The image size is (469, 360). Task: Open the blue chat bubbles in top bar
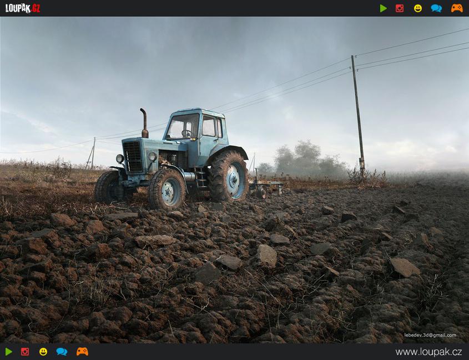point(436,8)
